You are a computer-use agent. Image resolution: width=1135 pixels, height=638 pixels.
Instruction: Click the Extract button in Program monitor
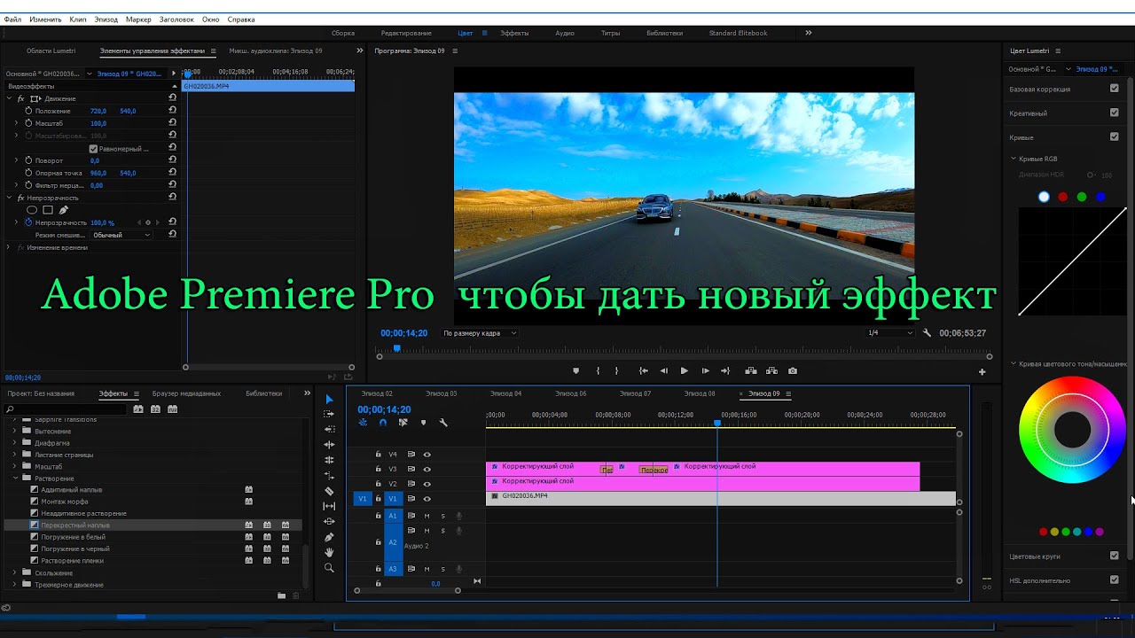pos(771,371)
